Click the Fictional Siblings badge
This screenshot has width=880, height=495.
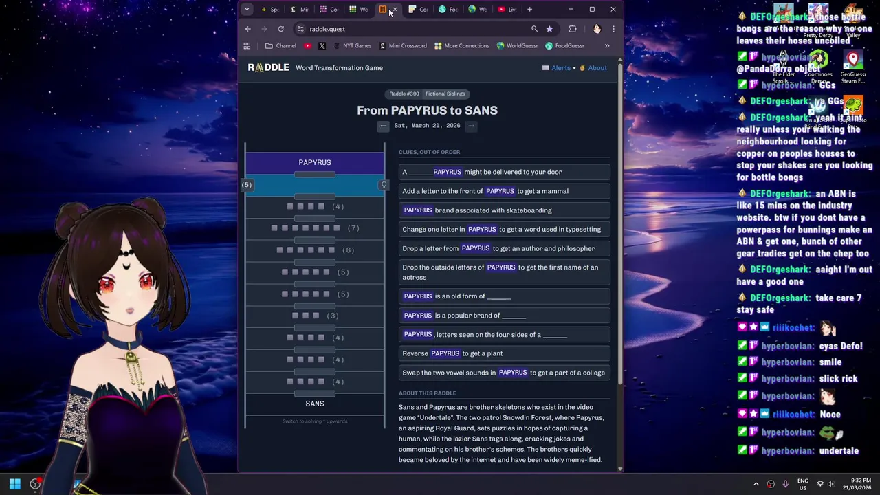click(445, 93)
